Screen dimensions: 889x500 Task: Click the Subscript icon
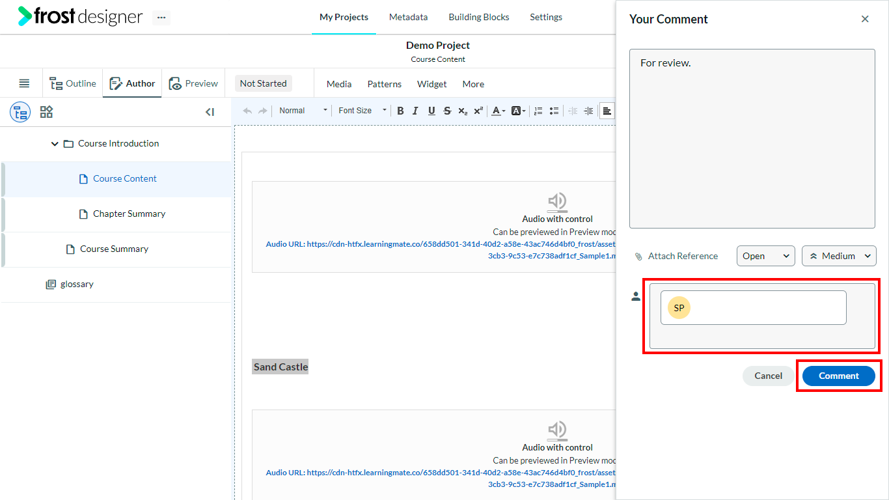click(x=463, y=111)
